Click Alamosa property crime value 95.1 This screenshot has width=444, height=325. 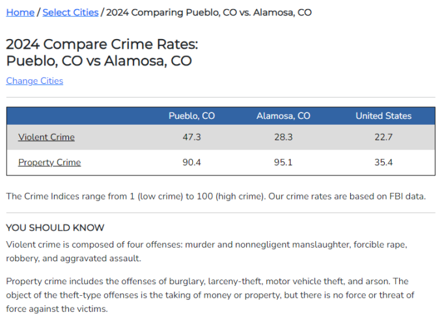[x=283, y=162]
